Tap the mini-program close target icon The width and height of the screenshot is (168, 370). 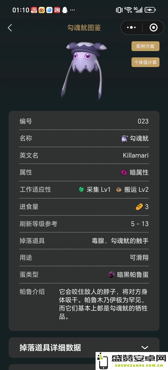click(154, 28)
